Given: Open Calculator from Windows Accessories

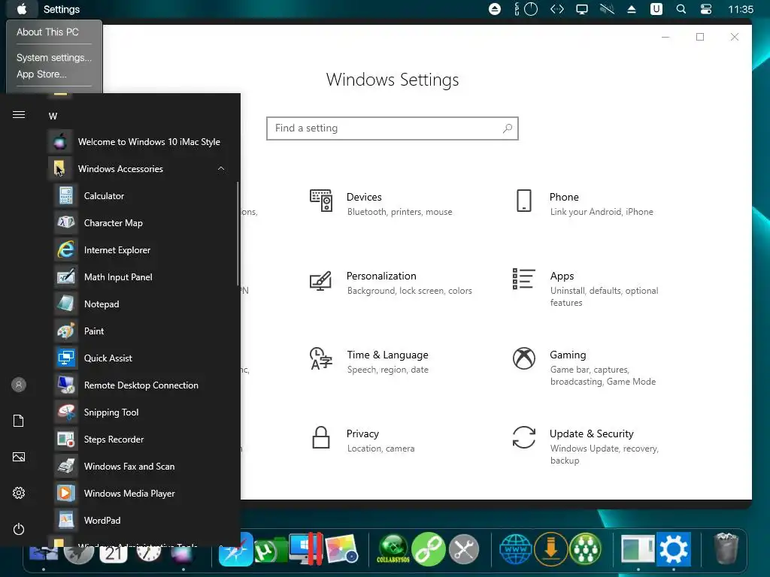Looking at the screenshot, I should (142, 196).
